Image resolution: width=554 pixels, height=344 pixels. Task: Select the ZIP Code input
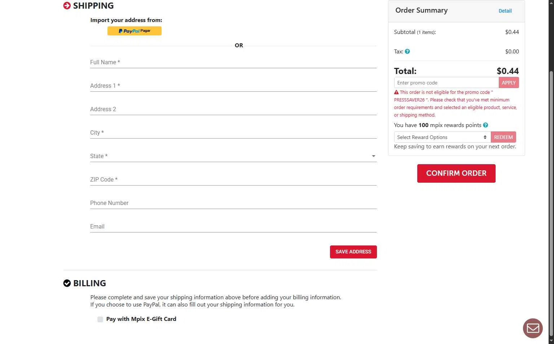[x=233, y=179]
